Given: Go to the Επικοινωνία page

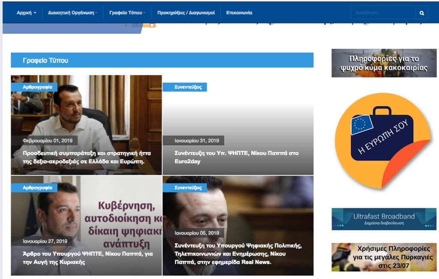Looking at the screenshot, I should (239, 13).
